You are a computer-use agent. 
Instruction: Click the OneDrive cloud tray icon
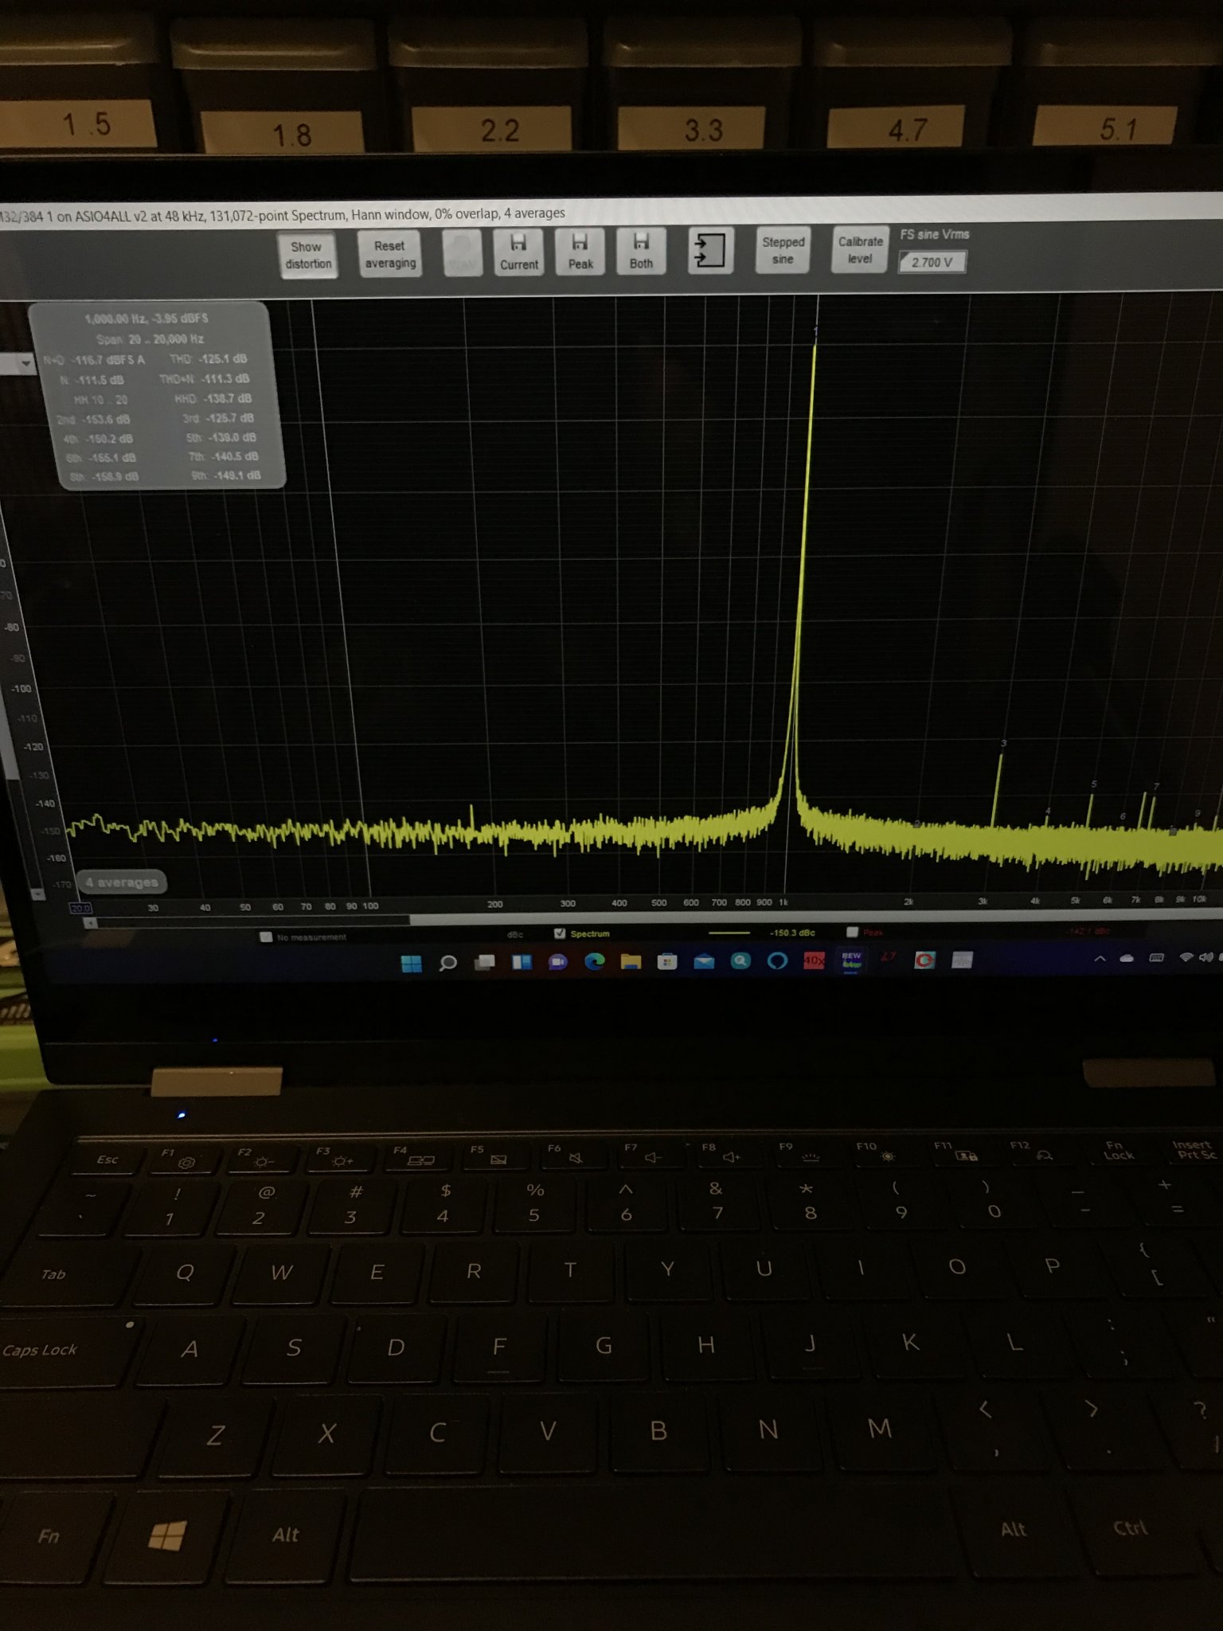pyautogui.click(x=1127, y=958)
